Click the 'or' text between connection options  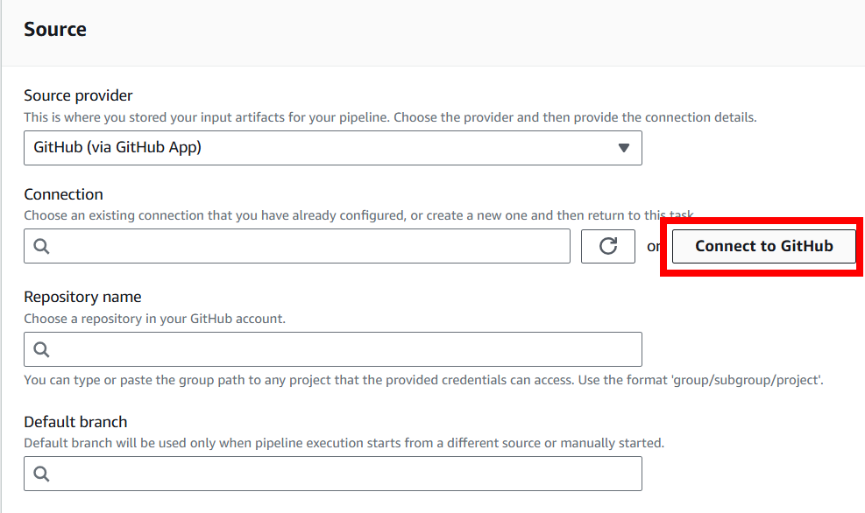tap(653, 247)
